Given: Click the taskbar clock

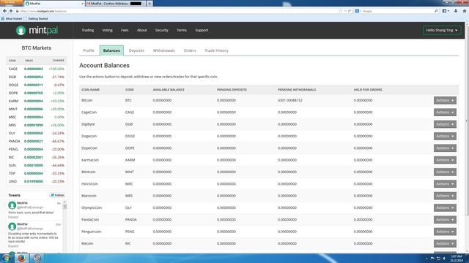Looking at the screenshot, I should (x=456, y=258).
